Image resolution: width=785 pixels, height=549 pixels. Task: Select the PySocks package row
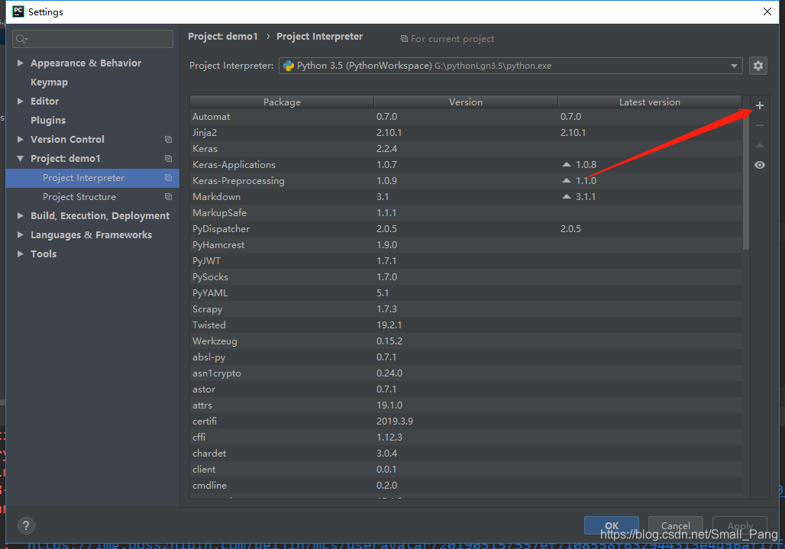(466, 276)
